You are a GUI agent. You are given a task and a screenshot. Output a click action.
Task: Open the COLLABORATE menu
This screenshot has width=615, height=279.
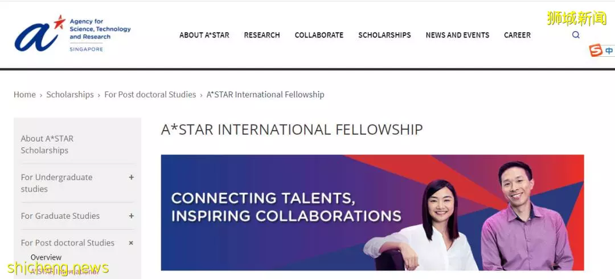click(319, 35)
